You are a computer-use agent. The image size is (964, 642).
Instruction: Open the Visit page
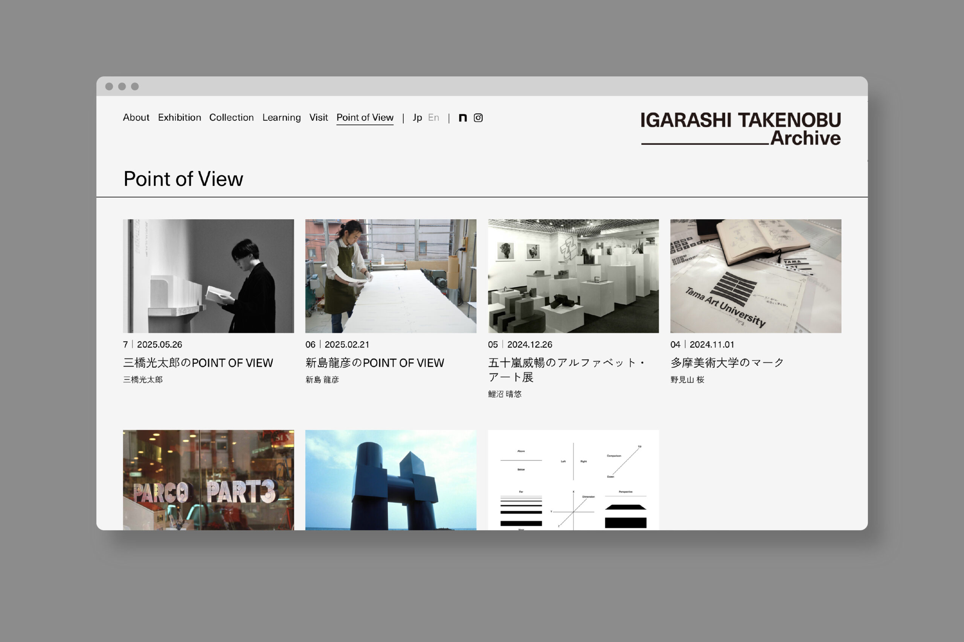[x=319, y=117]
